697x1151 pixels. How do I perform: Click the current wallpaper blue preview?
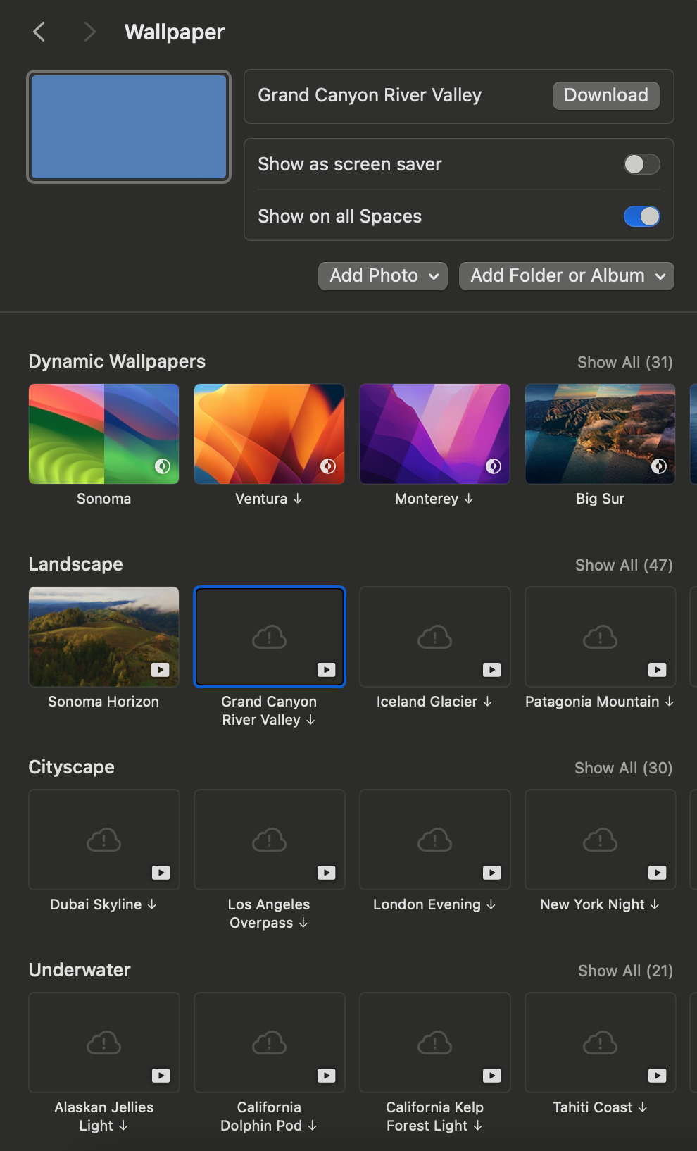[x=129, y=127]
